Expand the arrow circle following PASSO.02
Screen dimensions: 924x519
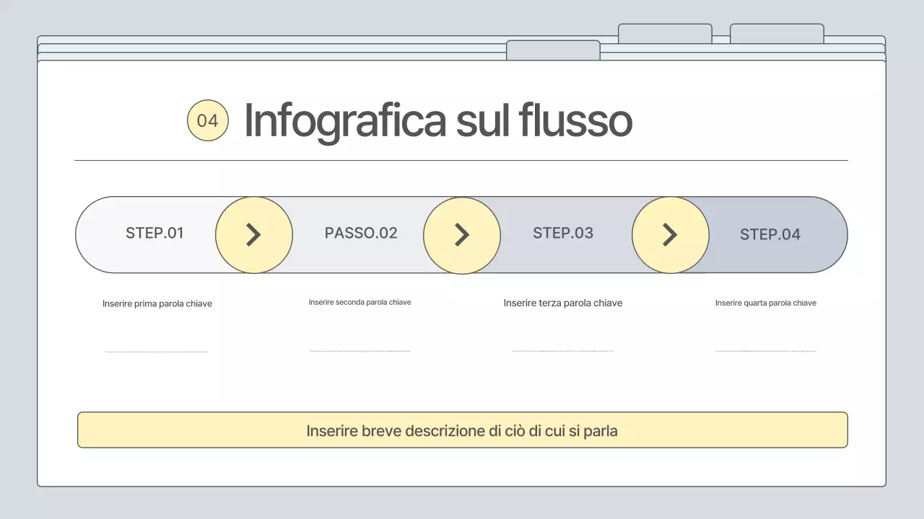click(x=462, y=234)
